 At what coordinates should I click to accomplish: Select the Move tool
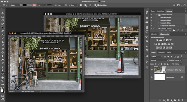pyautogui.click(x=3, y=13)
